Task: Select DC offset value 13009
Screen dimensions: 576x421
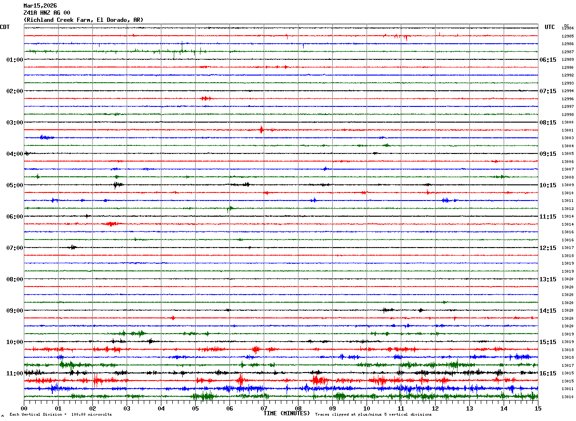Action: (567, 185)
